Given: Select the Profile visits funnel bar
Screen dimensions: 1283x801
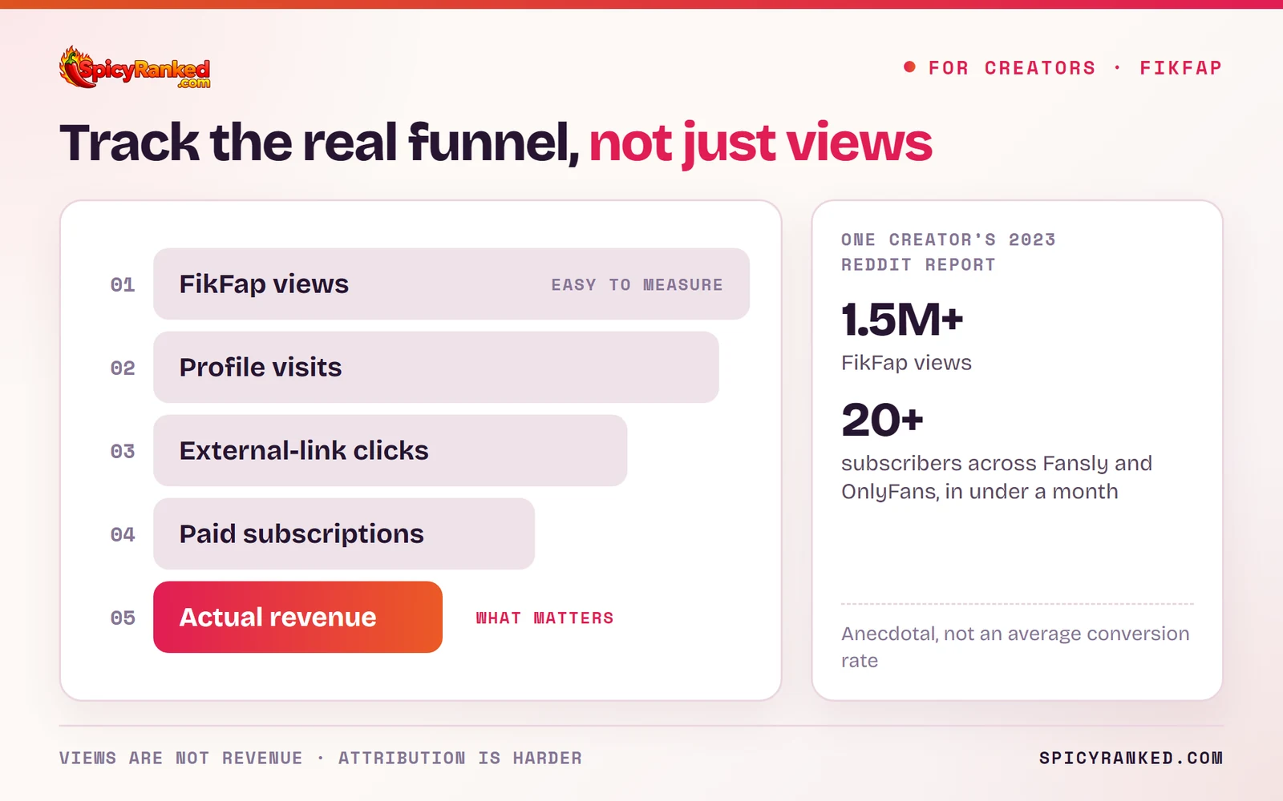Looking at the screenshot, I should [x=436, y=367].
